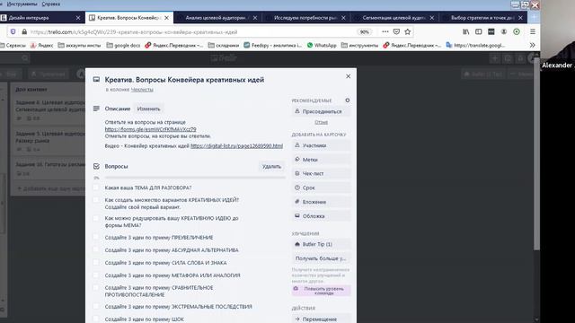The image size is (575, 323).
Task: Click the Отзыв feedback link
Action: click(x=322, y=122)
